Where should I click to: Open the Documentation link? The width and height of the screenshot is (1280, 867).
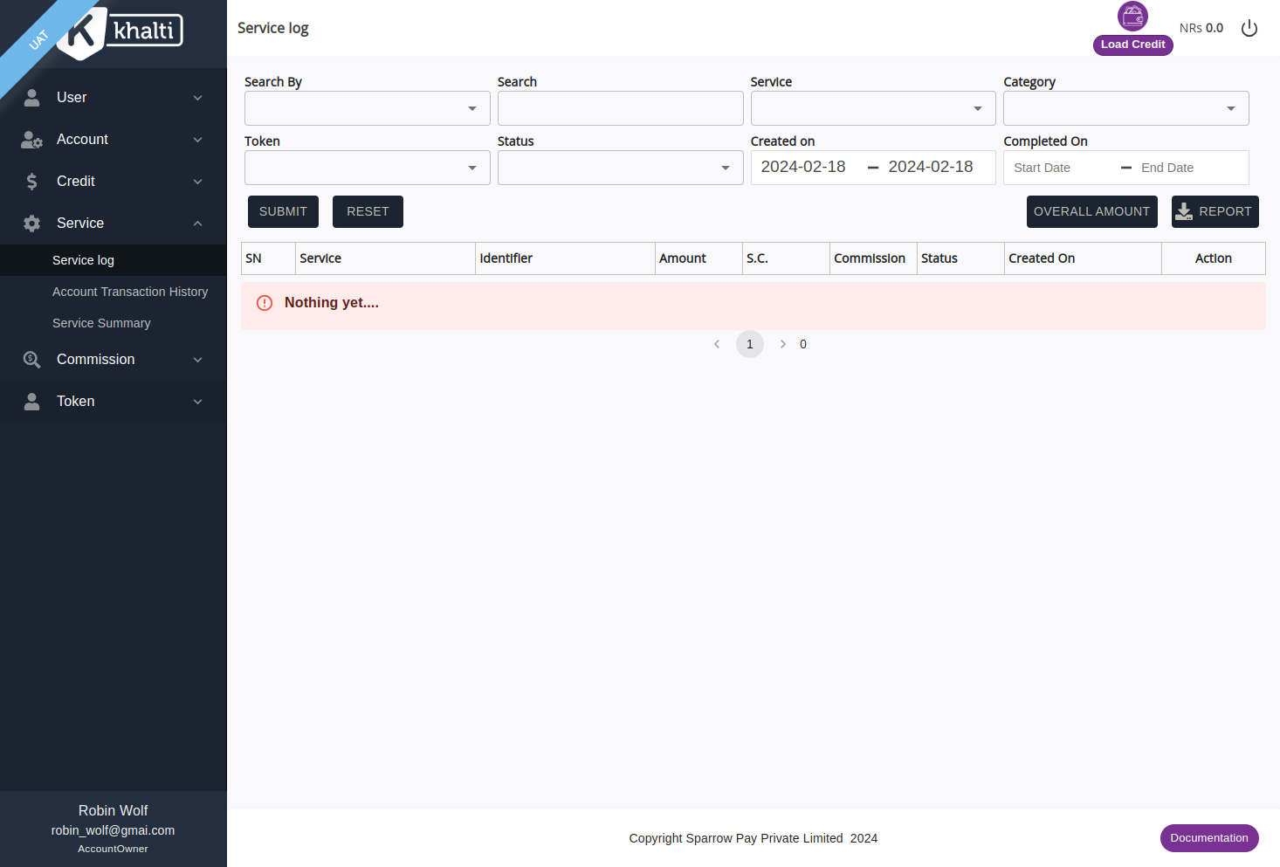click(x=1209, y=838)
